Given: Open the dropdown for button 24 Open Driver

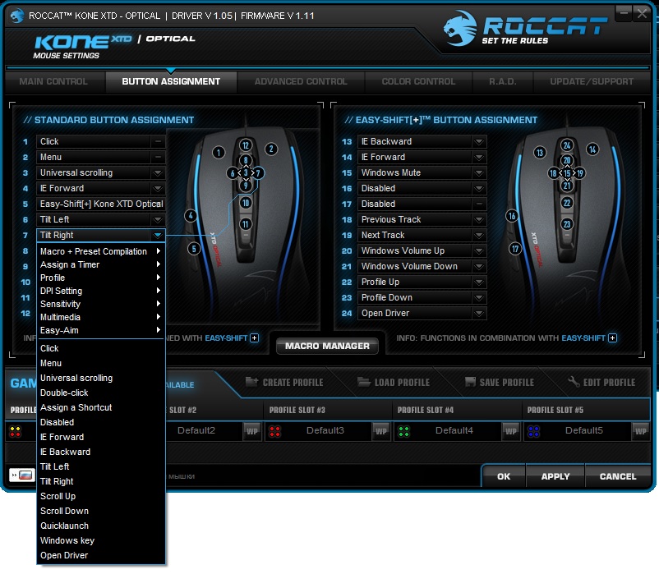Looking at the screenshot, I should [479, 313].
